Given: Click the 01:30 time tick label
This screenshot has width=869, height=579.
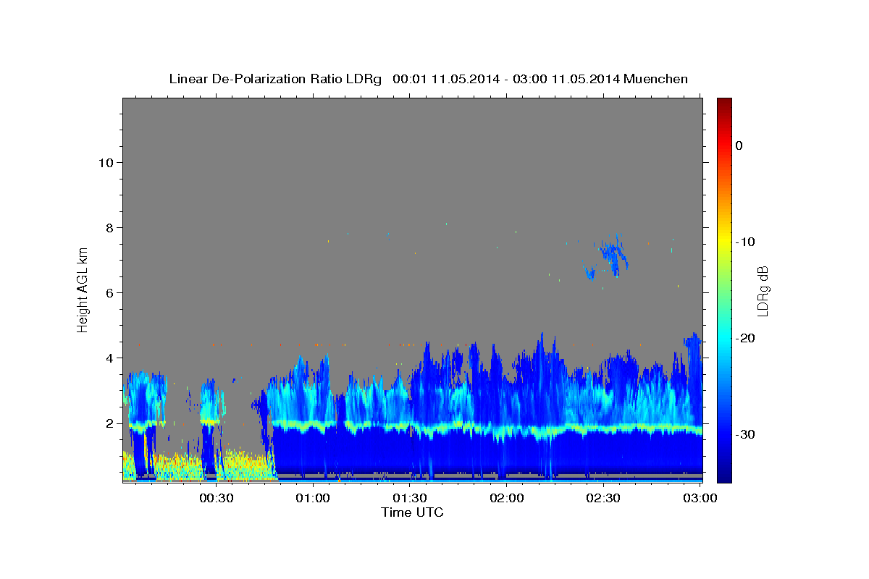Looking at the screenshot, I should coord(410,499).
